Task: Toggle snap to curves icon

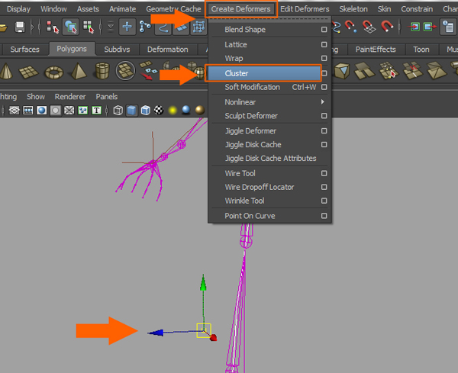Action: click(163, 27)
